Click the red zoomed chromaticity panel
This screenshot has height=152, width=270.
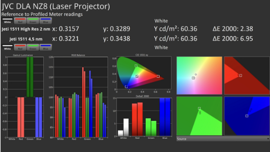pos(247,75)
